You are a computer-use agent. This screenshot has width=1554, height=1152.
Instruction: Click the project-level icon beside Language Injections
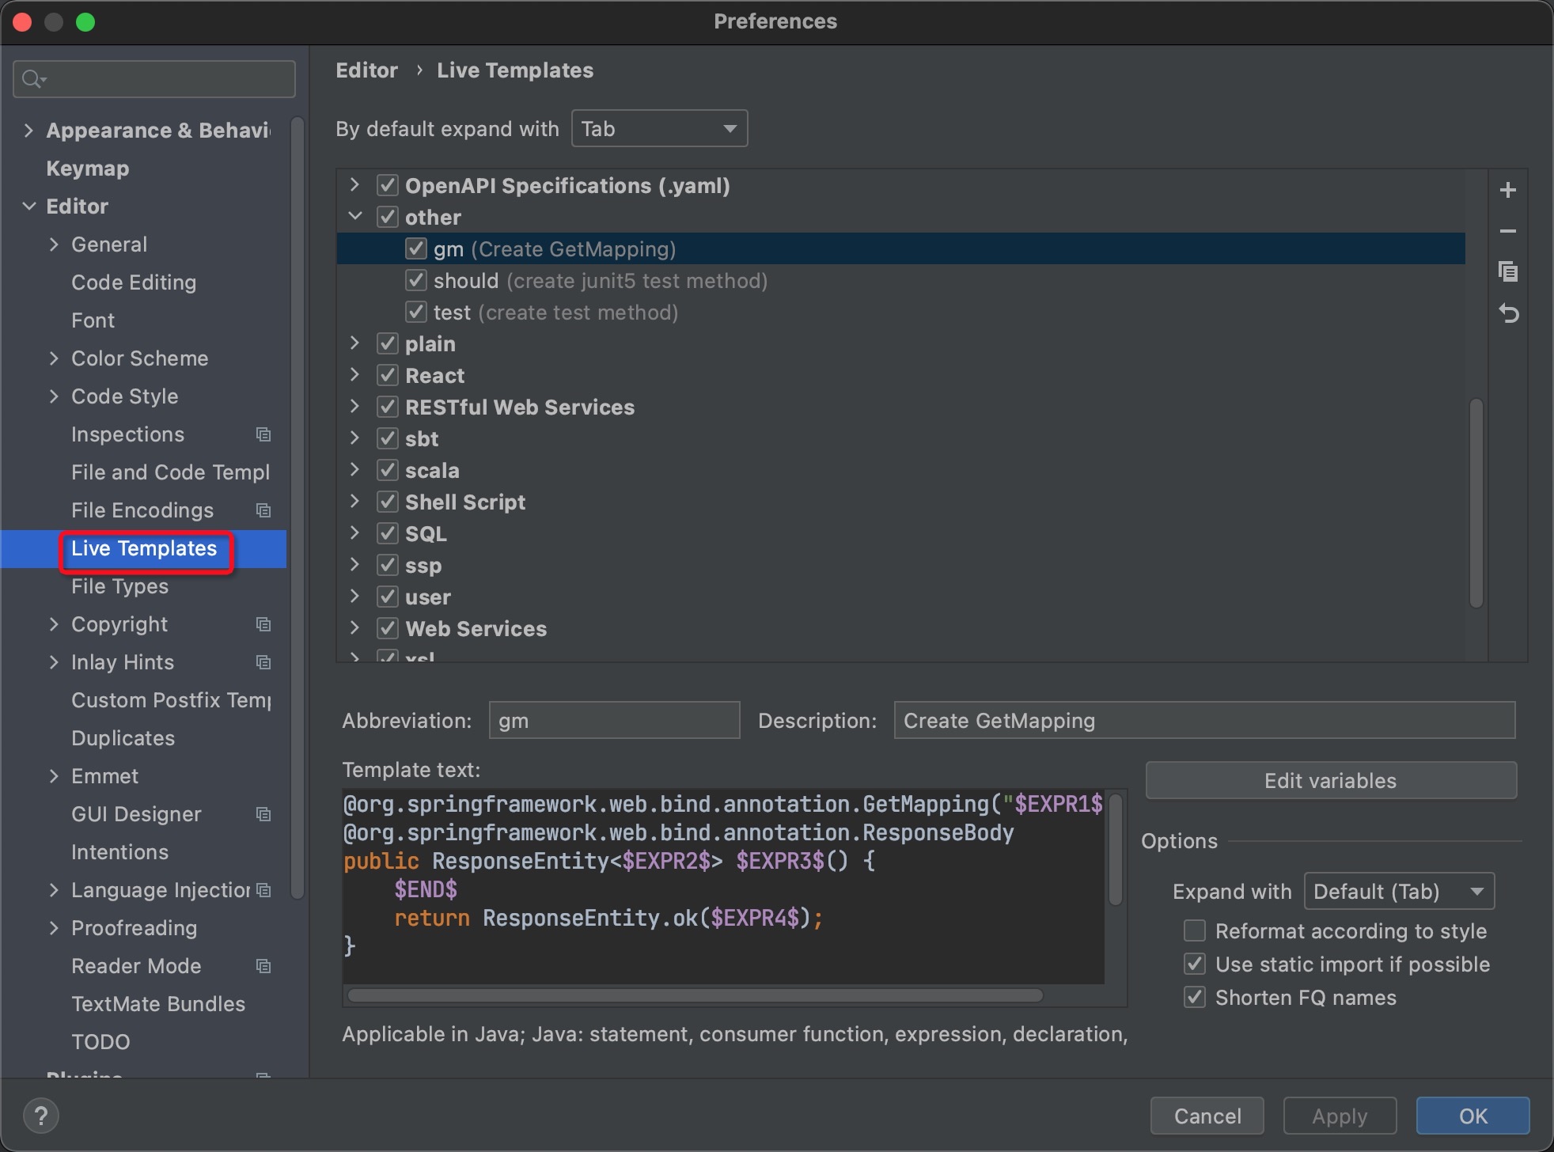tap(263, 890)
